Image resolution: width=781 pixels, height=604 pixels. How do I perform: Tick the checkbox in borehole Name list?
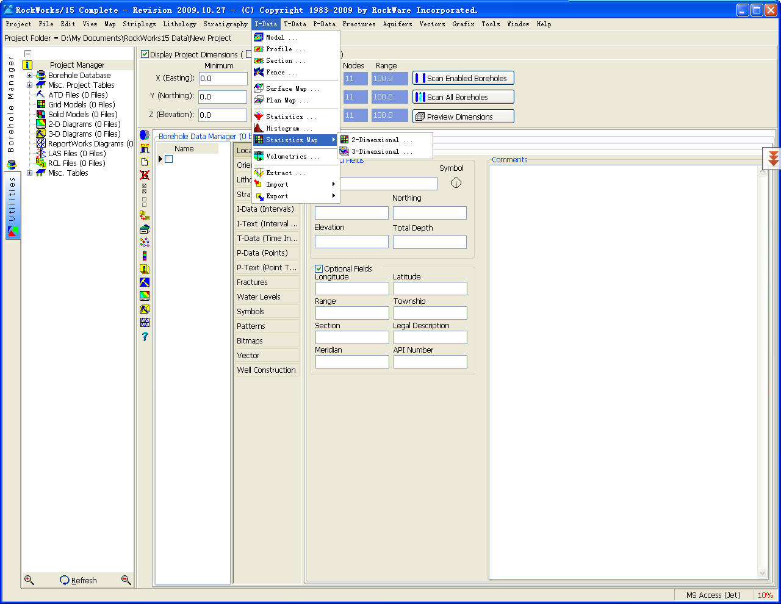tap(169, 159)
